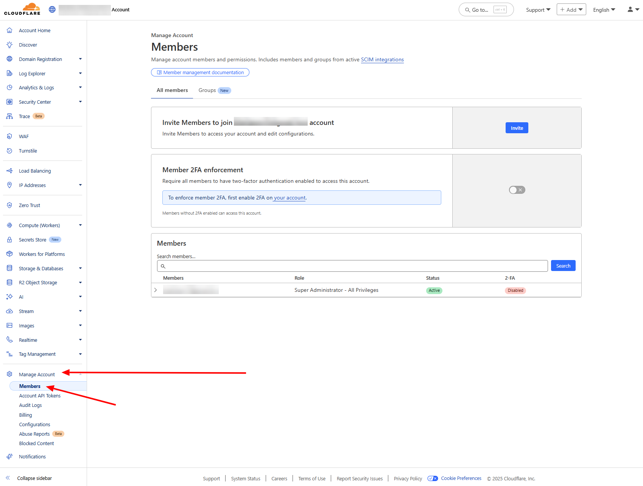The height and width of the screenshot is (486, 643).
Task: Select the All members tab
Action: coord(172,90)
